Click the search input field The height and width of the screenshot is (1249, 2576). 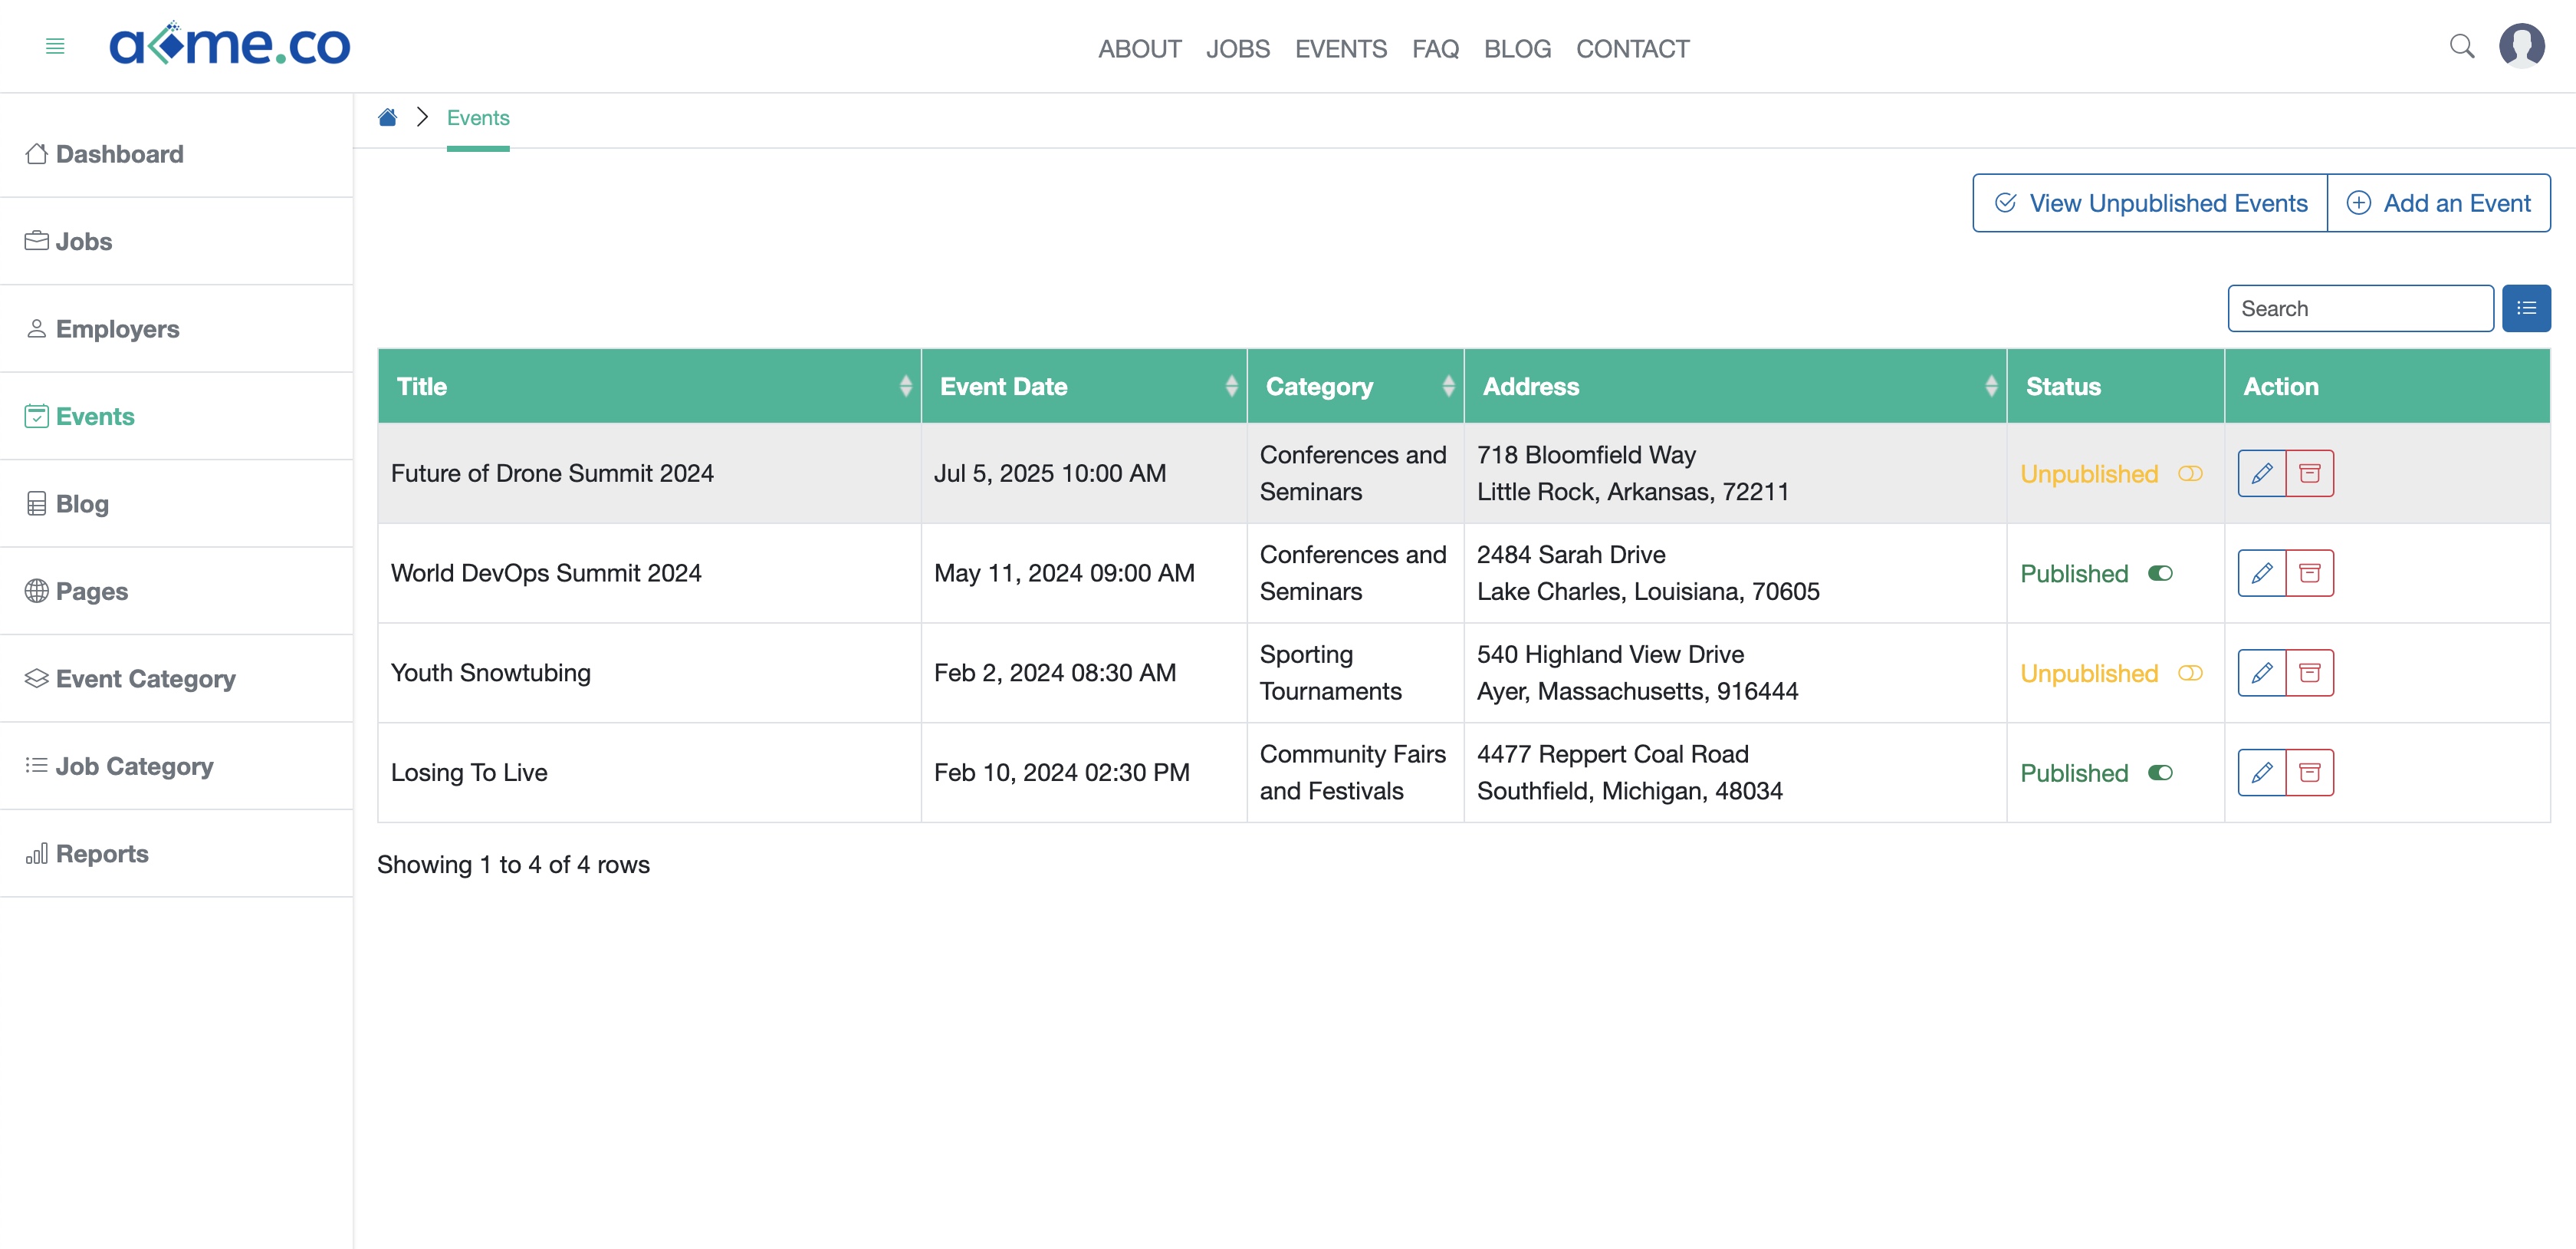[2359, 308]
